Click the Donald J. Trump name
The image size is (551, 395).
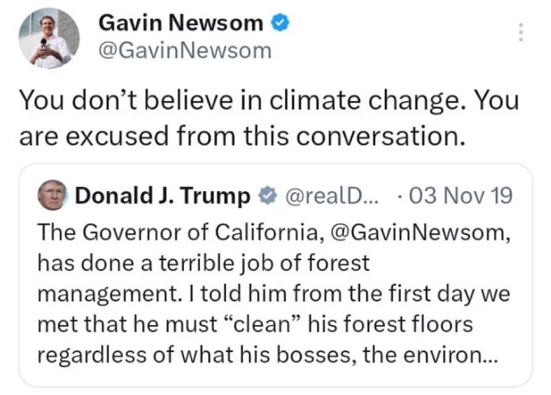[162, 196]
